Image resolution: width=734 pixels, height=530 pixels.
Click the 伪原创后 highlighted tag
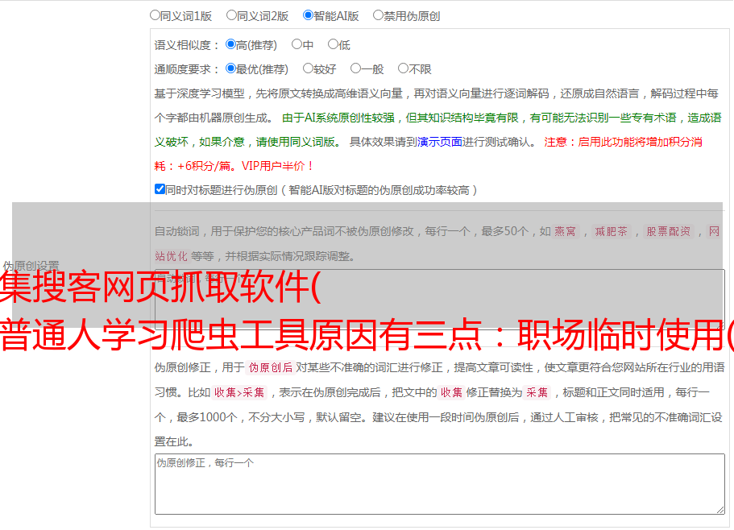[270, 367]
